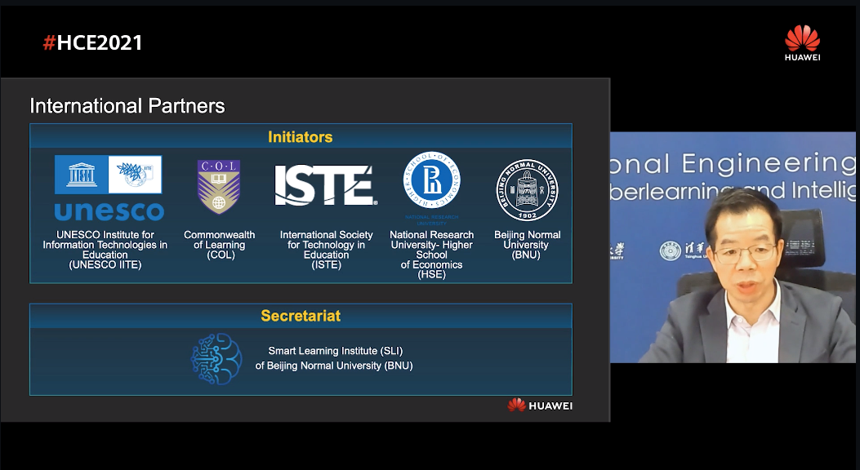
Task: Click the Huawei logo in top-right corner
Action: [802, 42]
